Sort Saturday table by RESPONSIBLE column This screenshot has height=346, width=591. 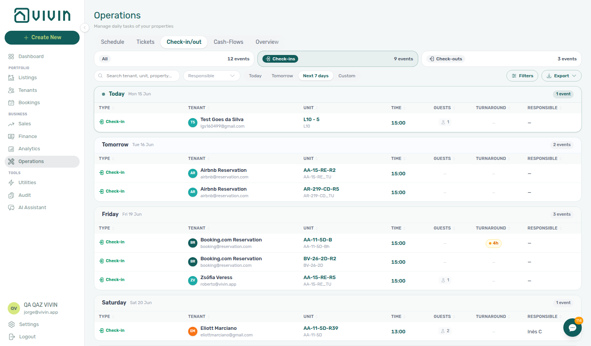pos(544,317)
